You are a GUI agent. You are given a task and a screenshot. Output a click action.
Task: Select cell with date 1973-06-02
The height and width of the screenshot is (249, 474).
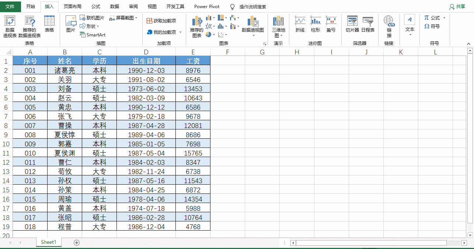click(x=146, y=89)
